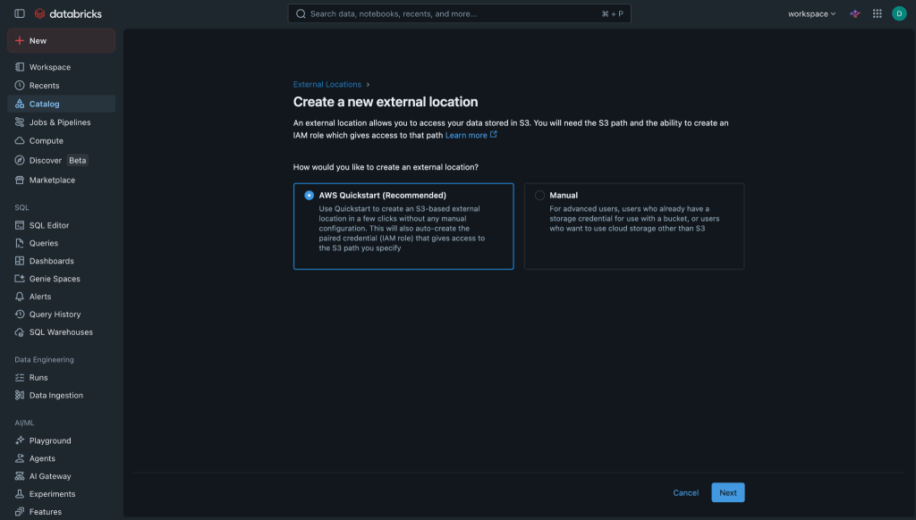Open the Jobs & Pipelines menu item
This screenshot has width=916, height=520.
[x=62, y=122]
